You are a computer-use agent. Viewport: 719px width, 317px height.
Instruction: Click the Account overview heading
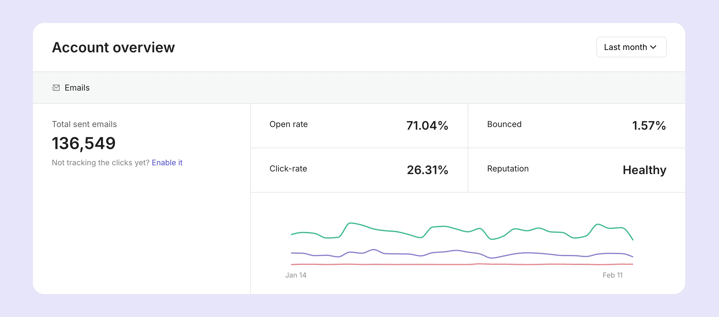coord(113,47)
